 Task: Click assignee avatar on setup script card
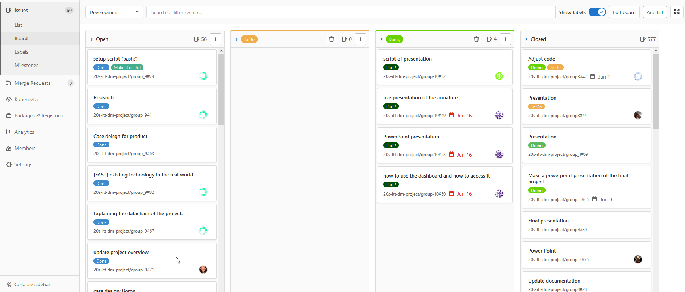[x=203, y=76]
